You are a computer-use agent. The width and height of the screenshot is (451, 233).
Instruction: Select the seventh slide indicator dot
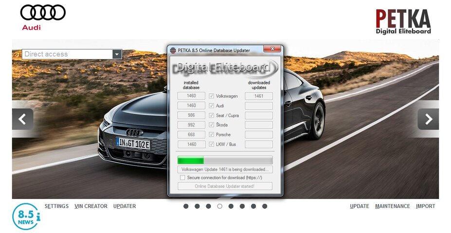pos(253,206)
